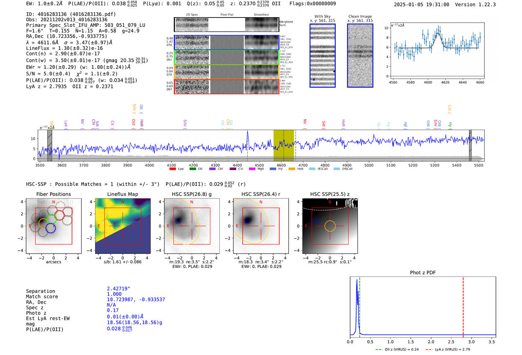Open the HSC SSP(26.8) g image
The width and height of the screenshot is (522, 355).
[x=192, y=226]
